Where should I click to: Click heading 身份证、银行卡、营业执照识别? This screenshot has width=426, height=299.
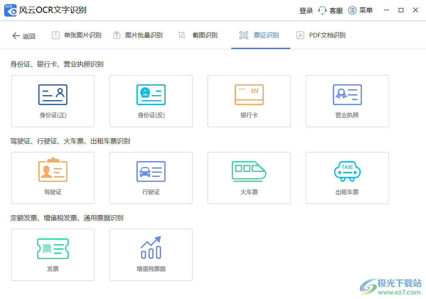point(57,64)
